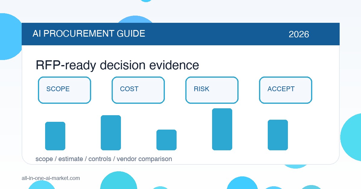The width and height of the screenshot is (361, 189).
Task: Click the tallest bar under the RISK box
Action: click(x=222, y=129)
